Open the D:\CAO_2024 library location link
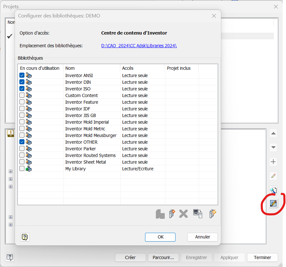286x267 pixels. pos(139,46)
